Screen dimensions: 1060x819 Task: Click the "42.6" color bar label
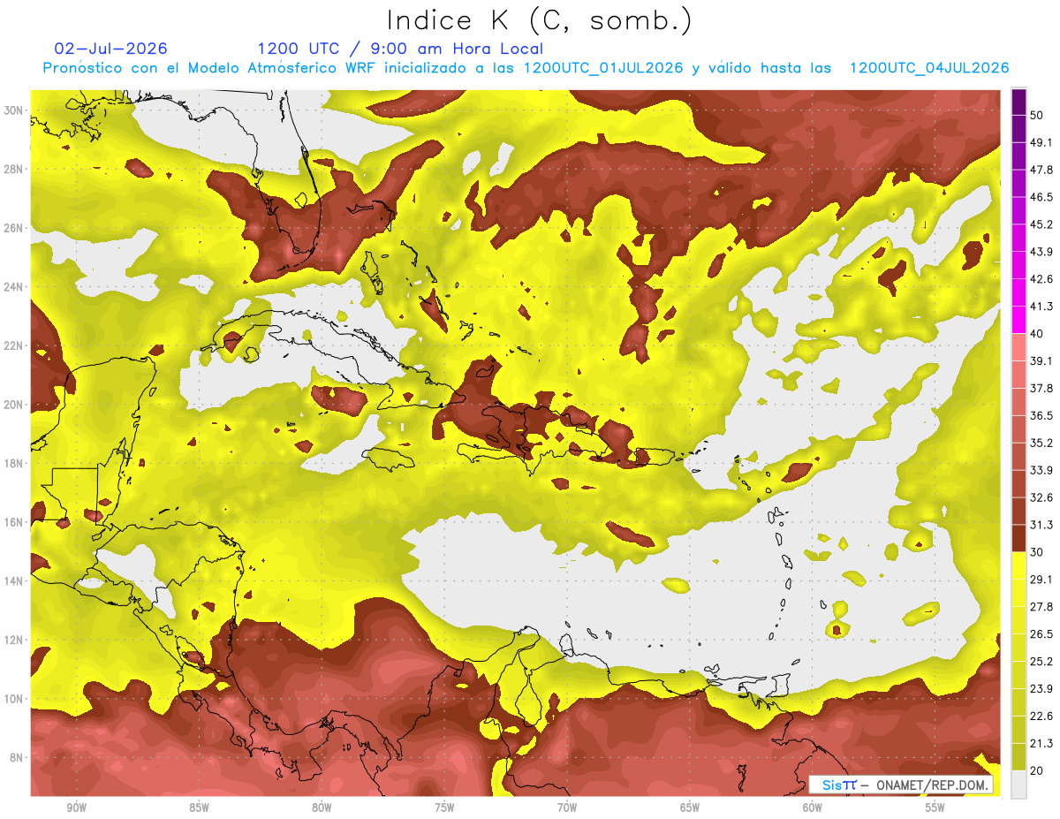click(x=1041, y=279)
